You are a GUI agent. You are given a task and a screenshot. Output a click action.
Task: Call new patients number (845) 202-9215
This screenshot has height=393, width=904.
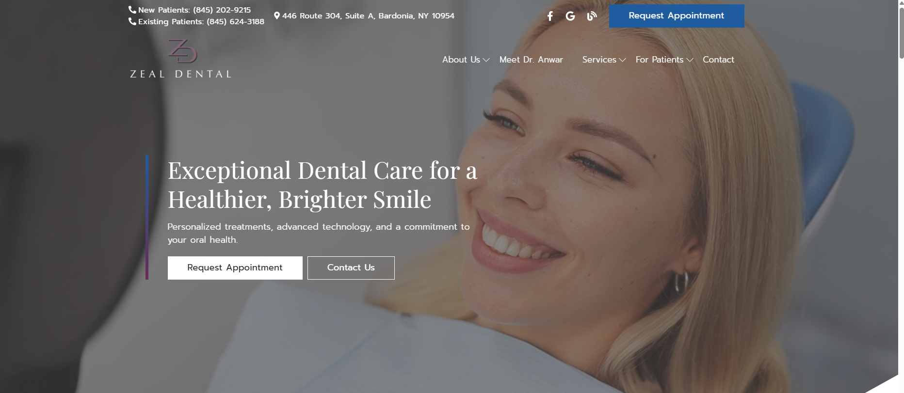pos(222,10)
